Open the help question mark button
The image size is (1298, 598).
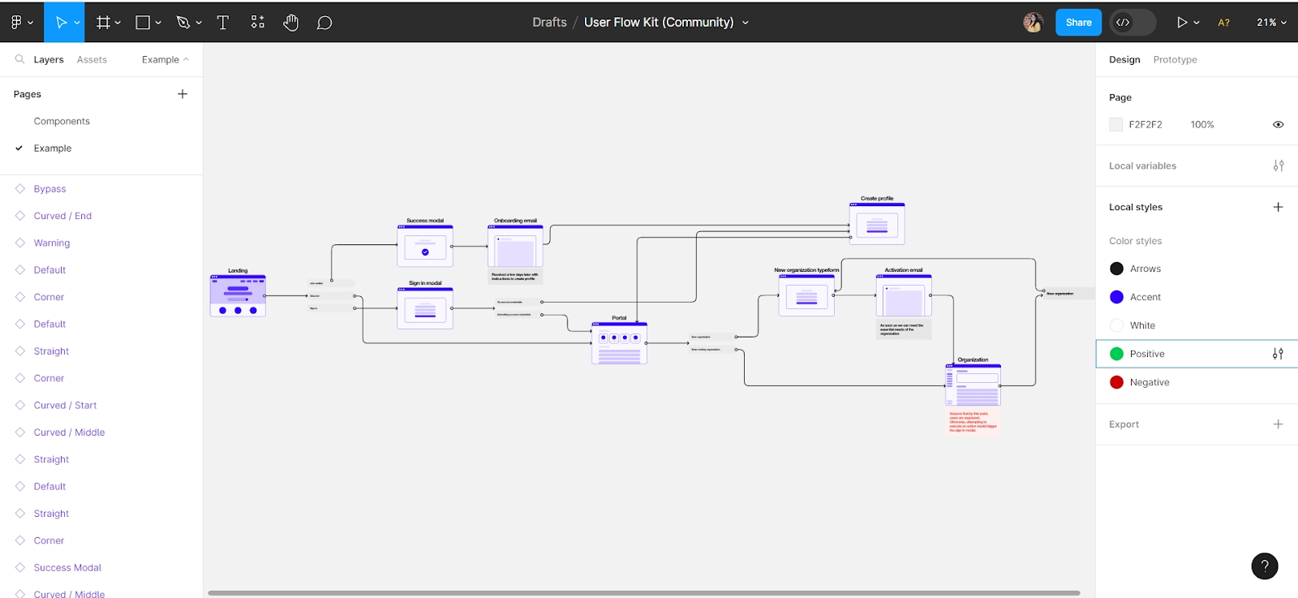(1264, 566)
